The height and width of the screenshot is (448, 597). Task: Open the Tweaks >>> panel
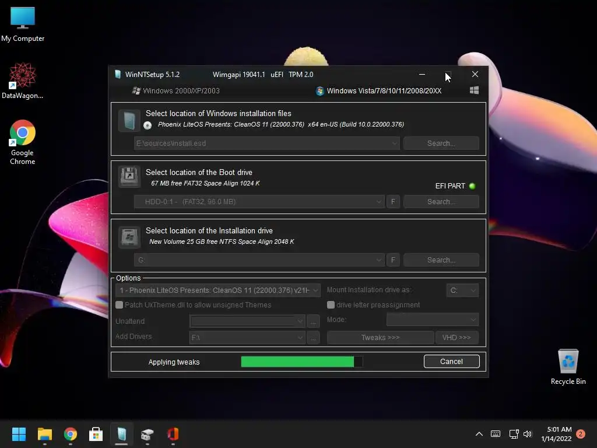[380, 338]
